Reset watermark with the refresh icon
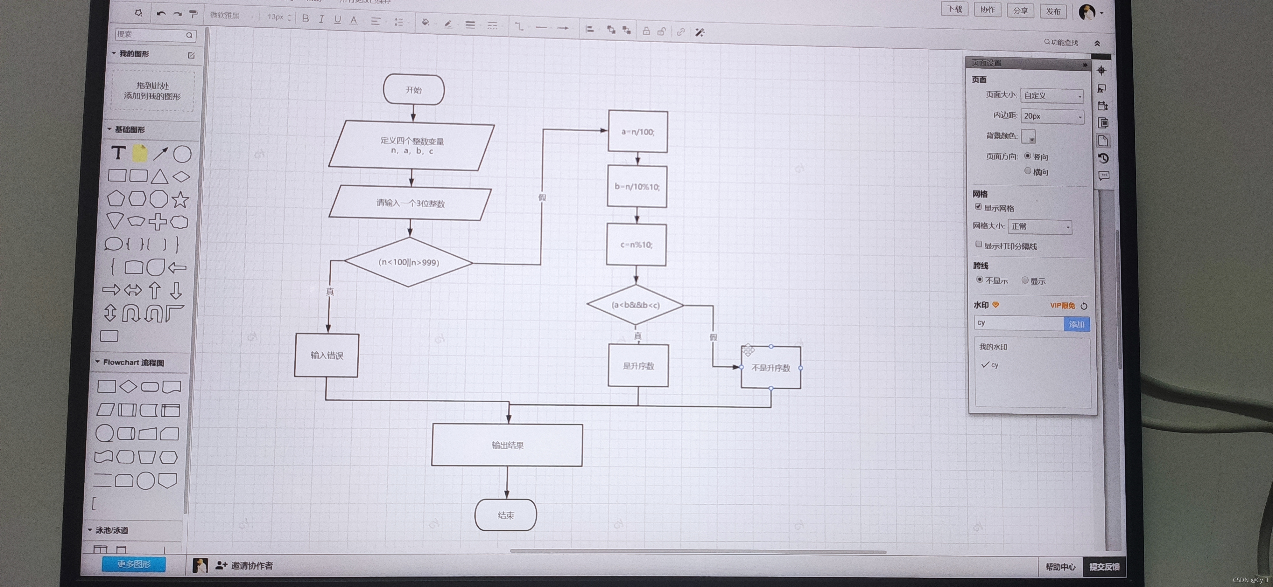 pos(1084,306)
